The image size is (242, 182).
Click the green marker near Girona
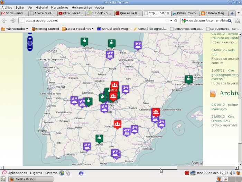189,80
